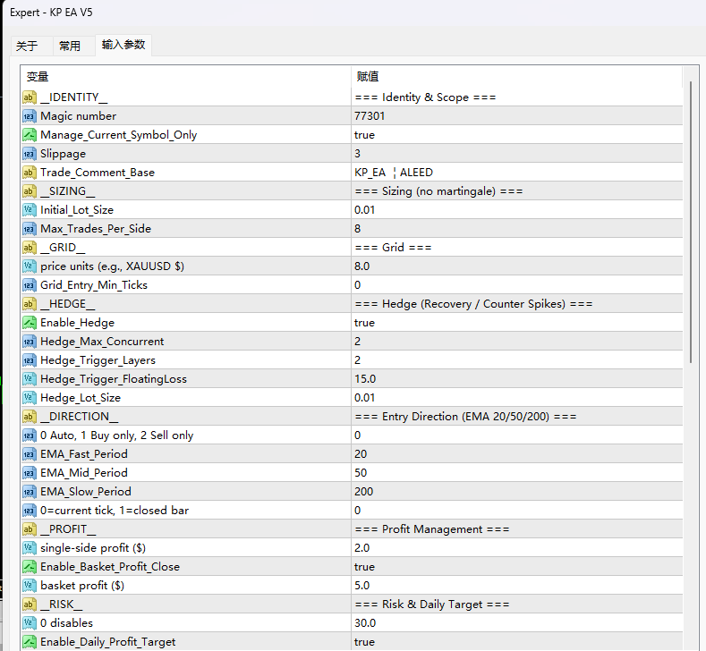Click the icon beside Magic number
This screenshot has width=706, height=651.
[29, 116]
